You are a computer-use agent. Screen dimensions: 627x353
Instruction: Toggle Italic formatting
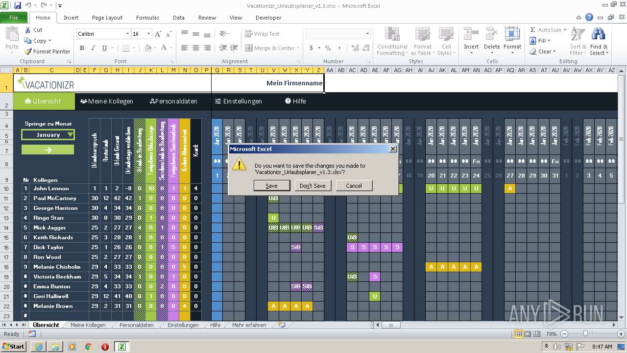click(93, 48)
